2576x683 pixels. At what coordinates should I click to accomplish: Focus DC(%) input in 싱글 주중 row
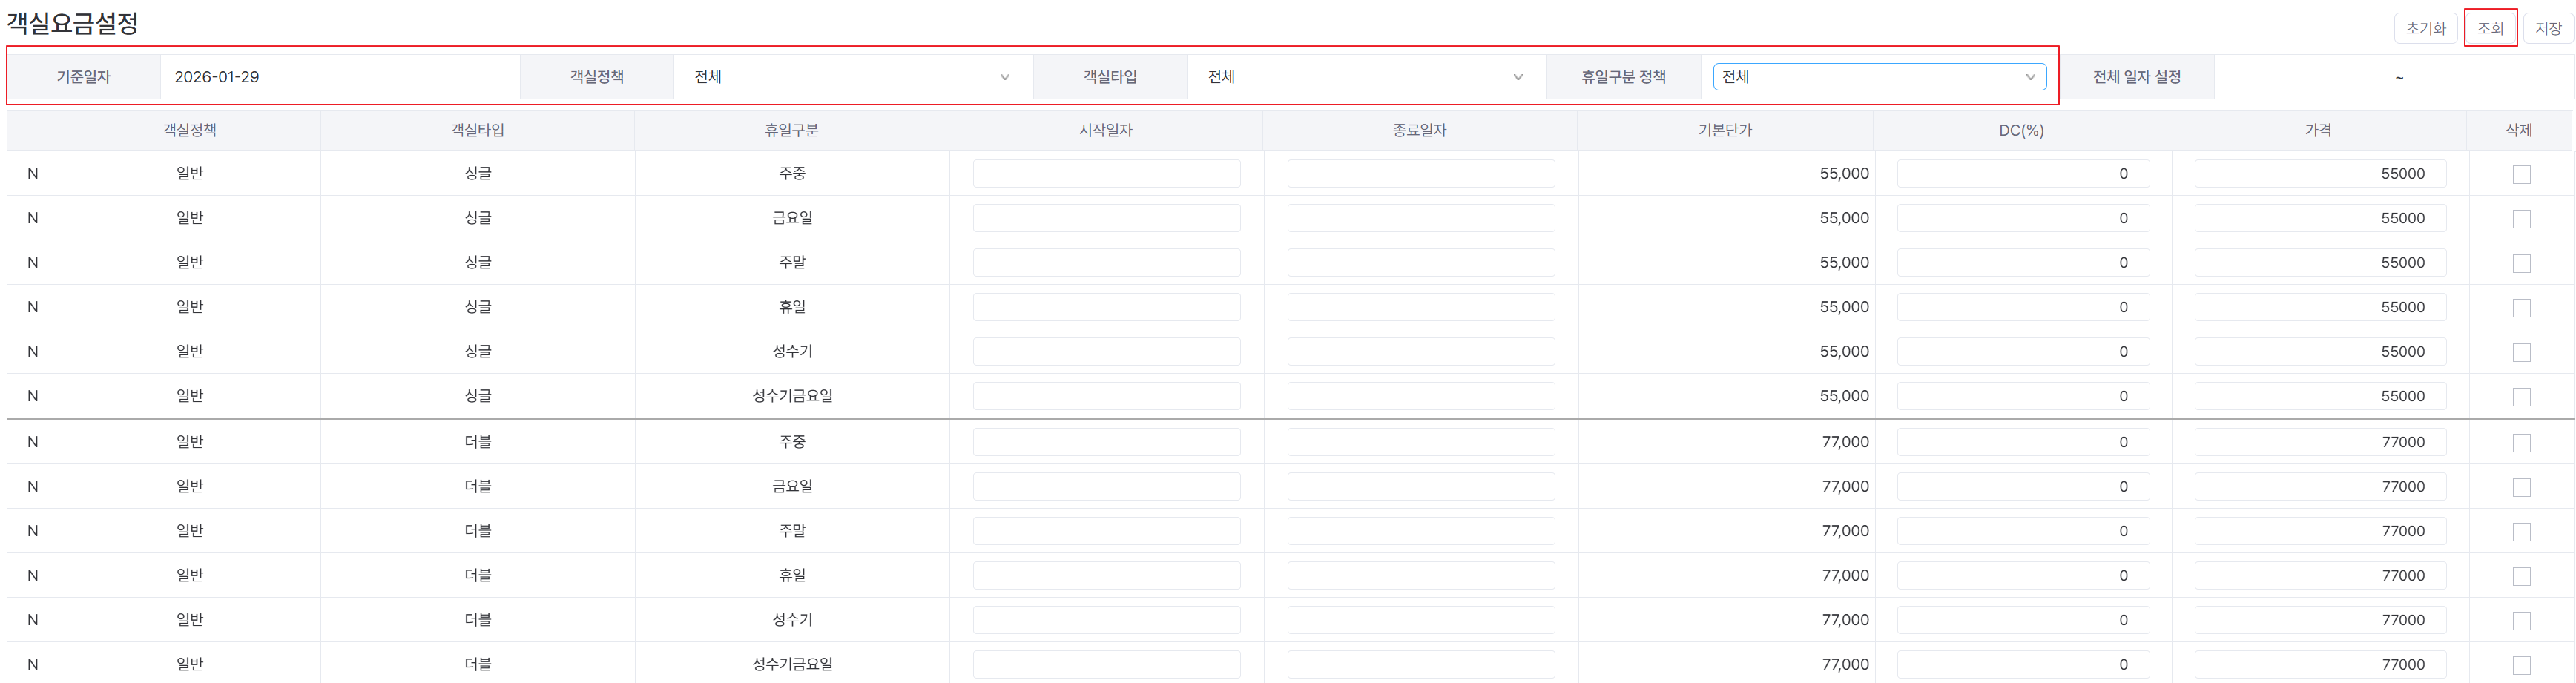(2022, 174)
